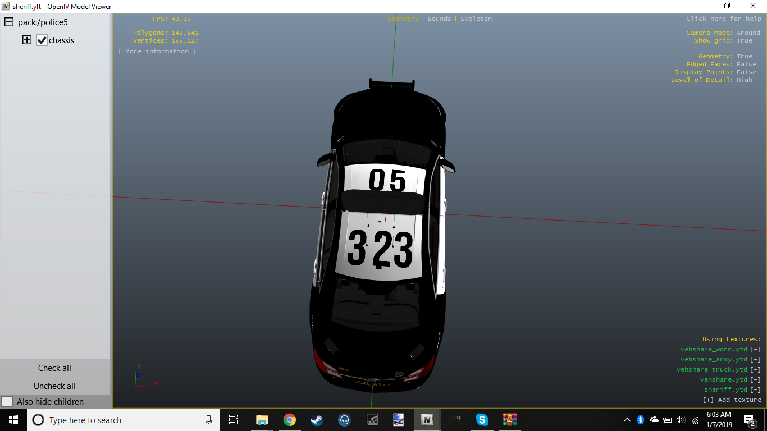Expand the chassis tree node
The image size is (767, 431).
(26, 40)
